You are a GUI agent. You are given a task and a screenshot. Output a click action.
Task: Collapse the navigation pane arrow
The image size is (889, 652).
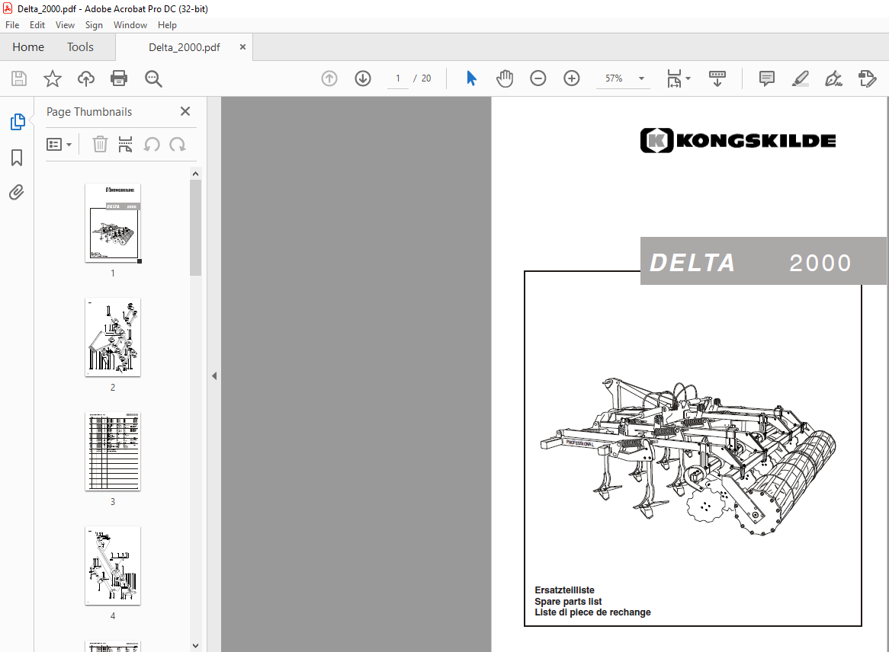click(214, 376)
